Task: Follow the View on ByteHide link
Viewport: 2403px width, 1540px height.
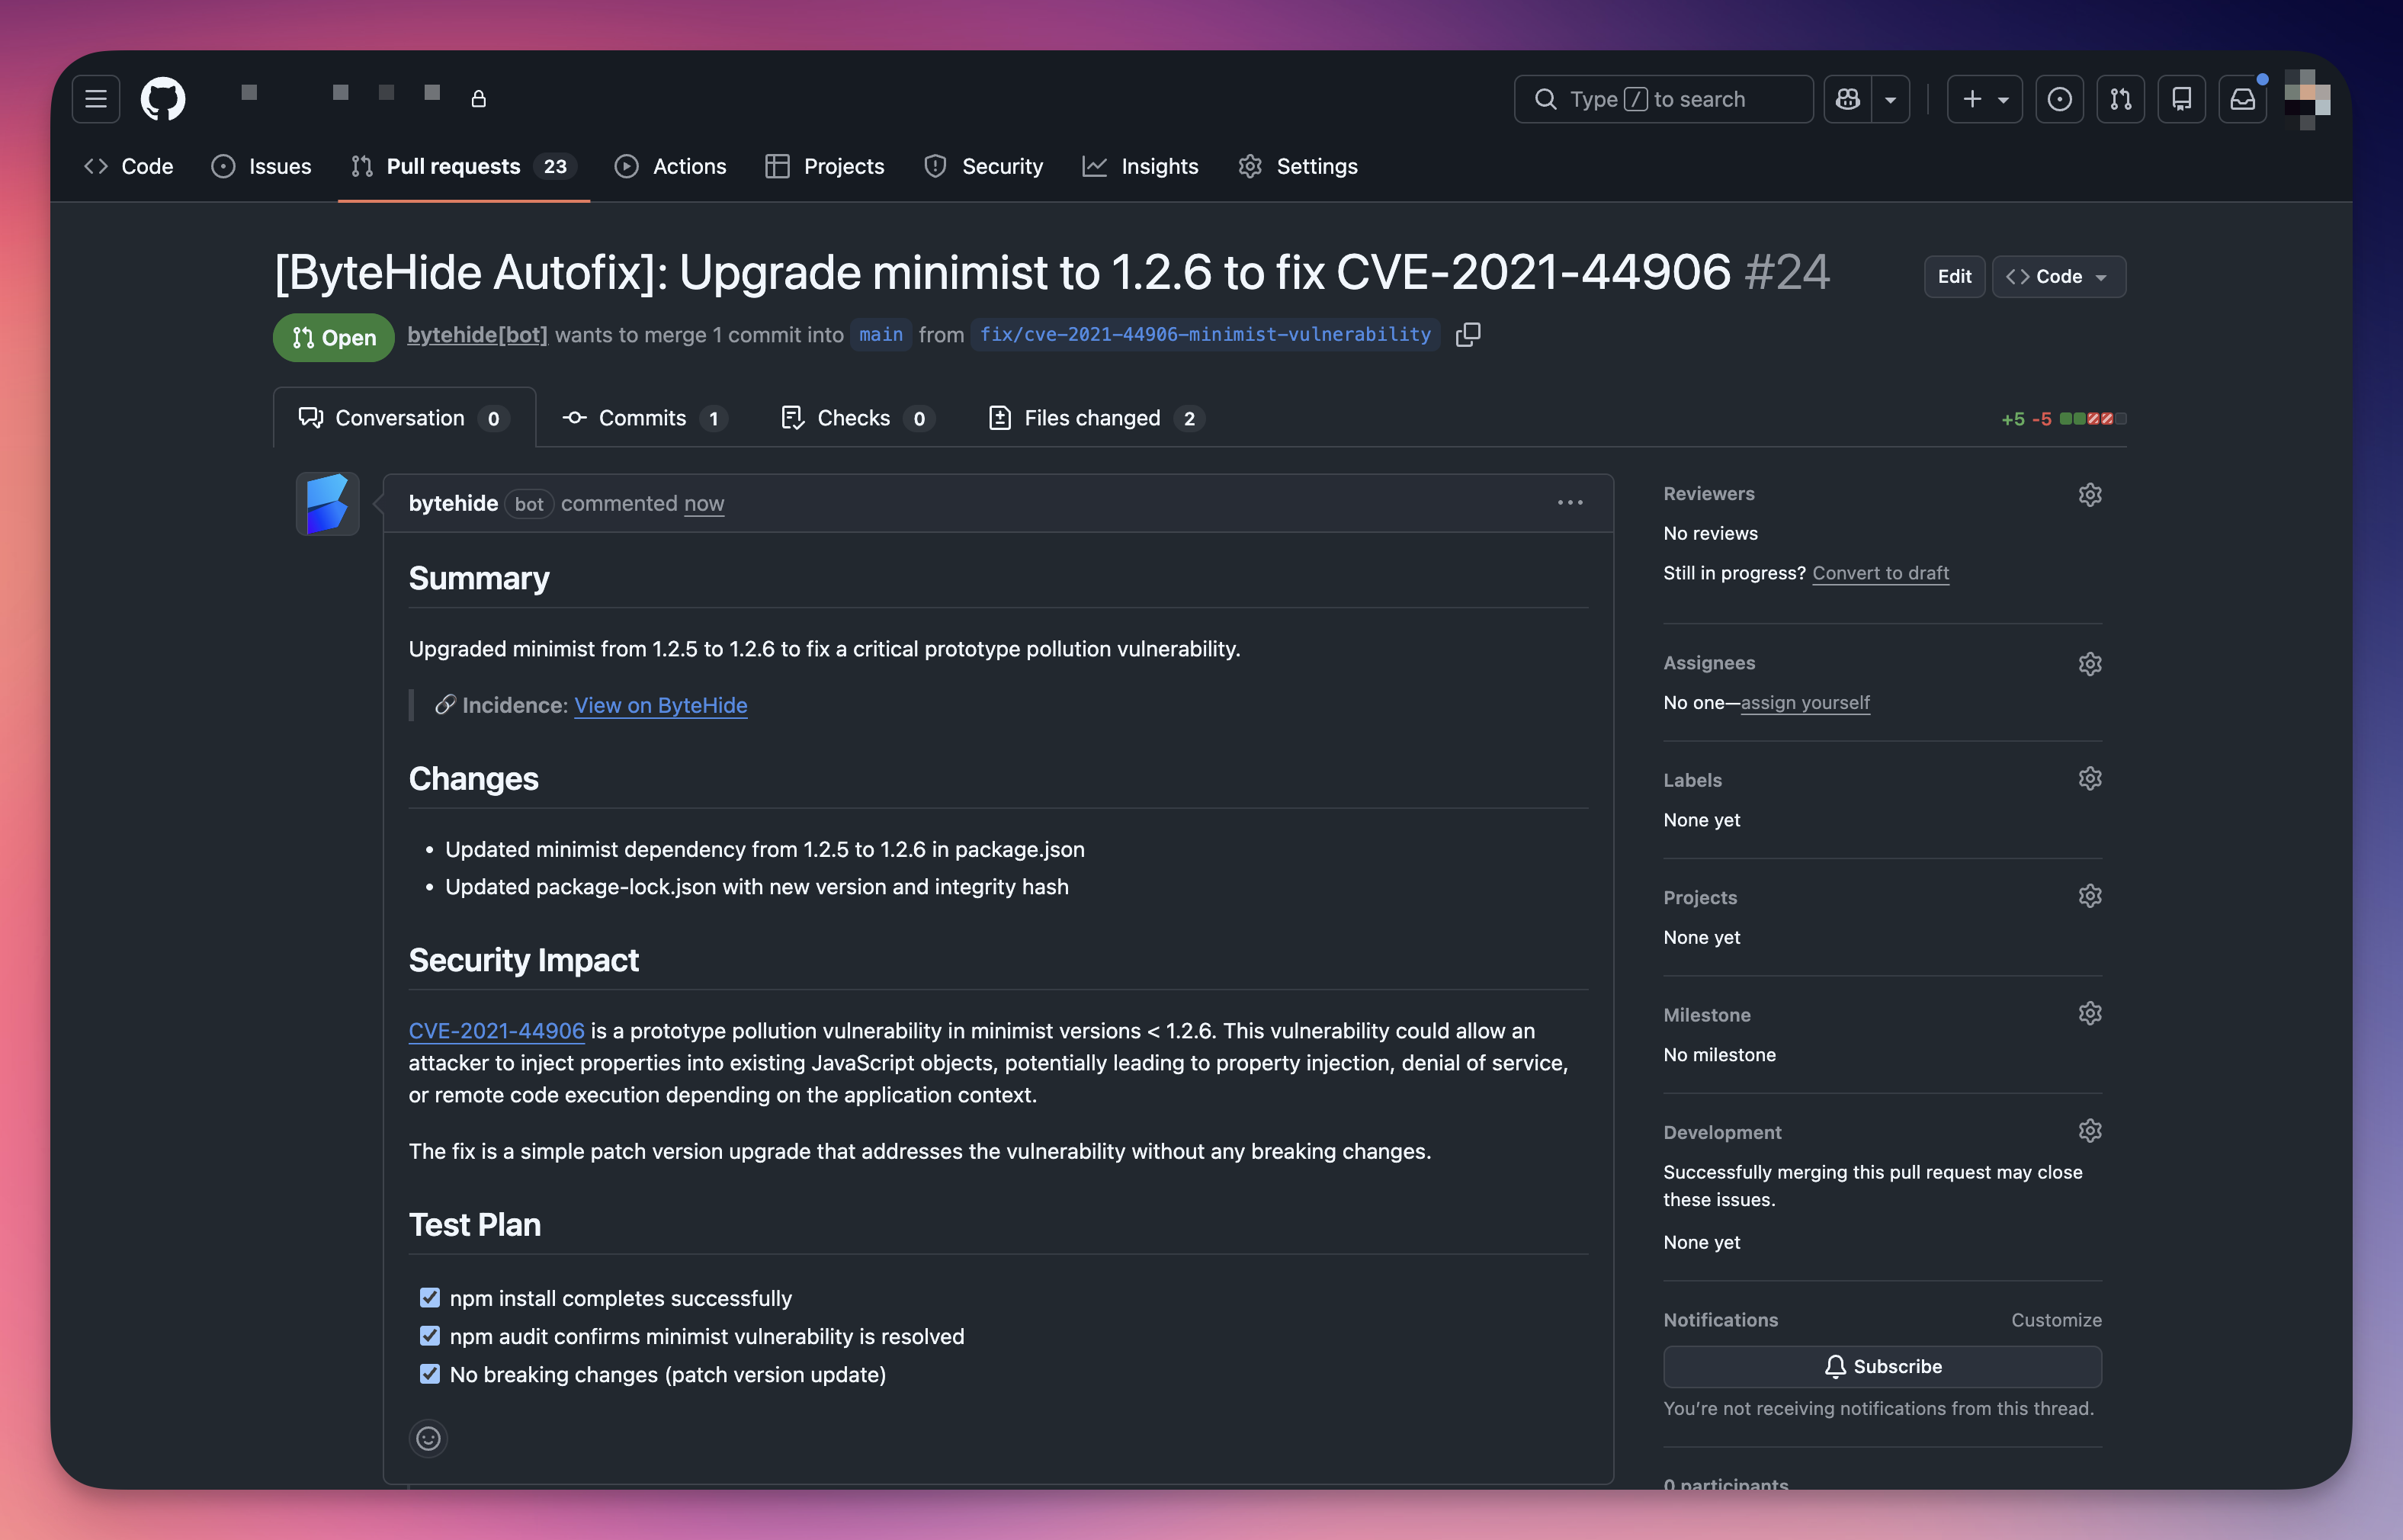Action: [660, 705]
